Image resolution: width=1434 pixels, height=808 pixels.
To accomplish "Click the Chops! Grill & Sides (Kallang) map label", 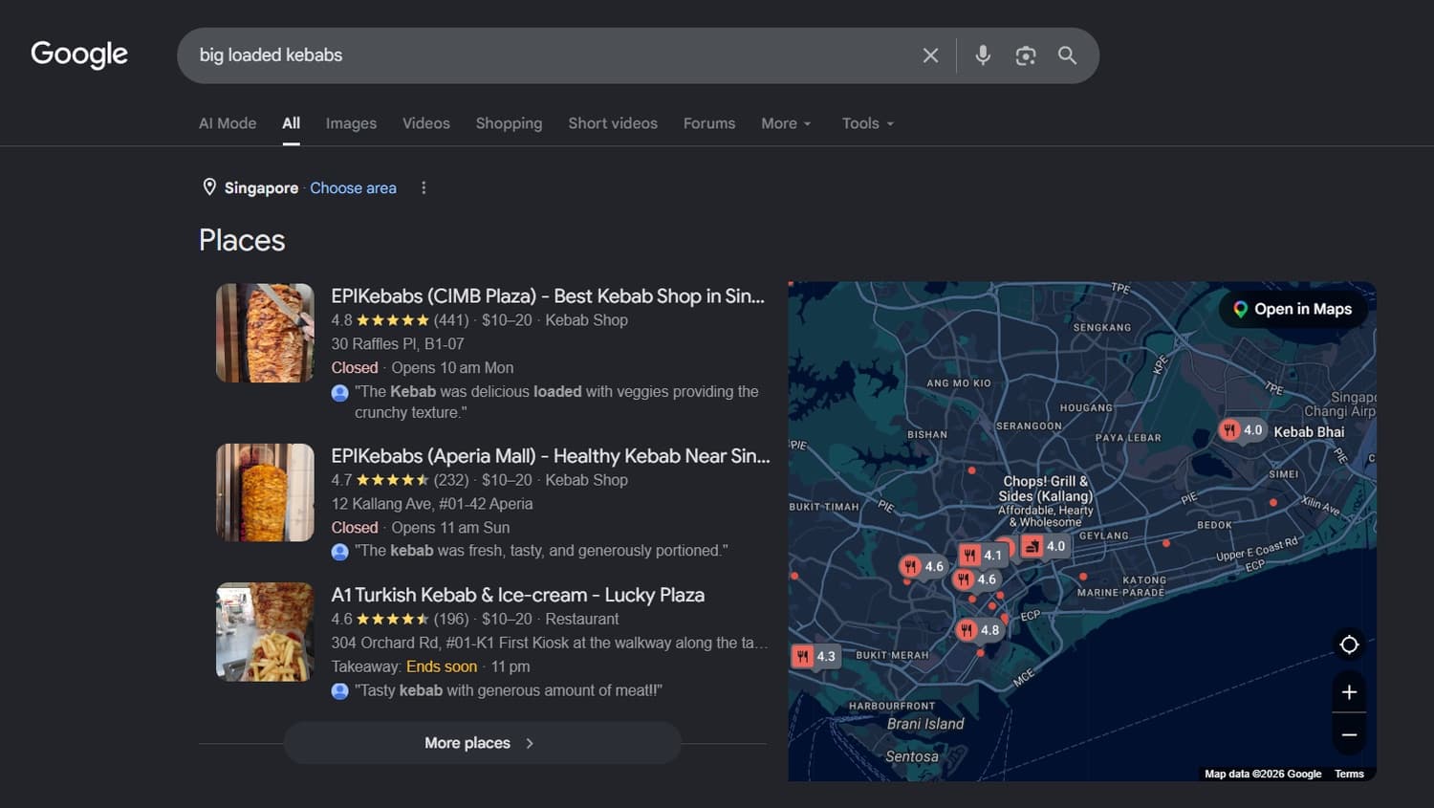I will point(1046,501).
